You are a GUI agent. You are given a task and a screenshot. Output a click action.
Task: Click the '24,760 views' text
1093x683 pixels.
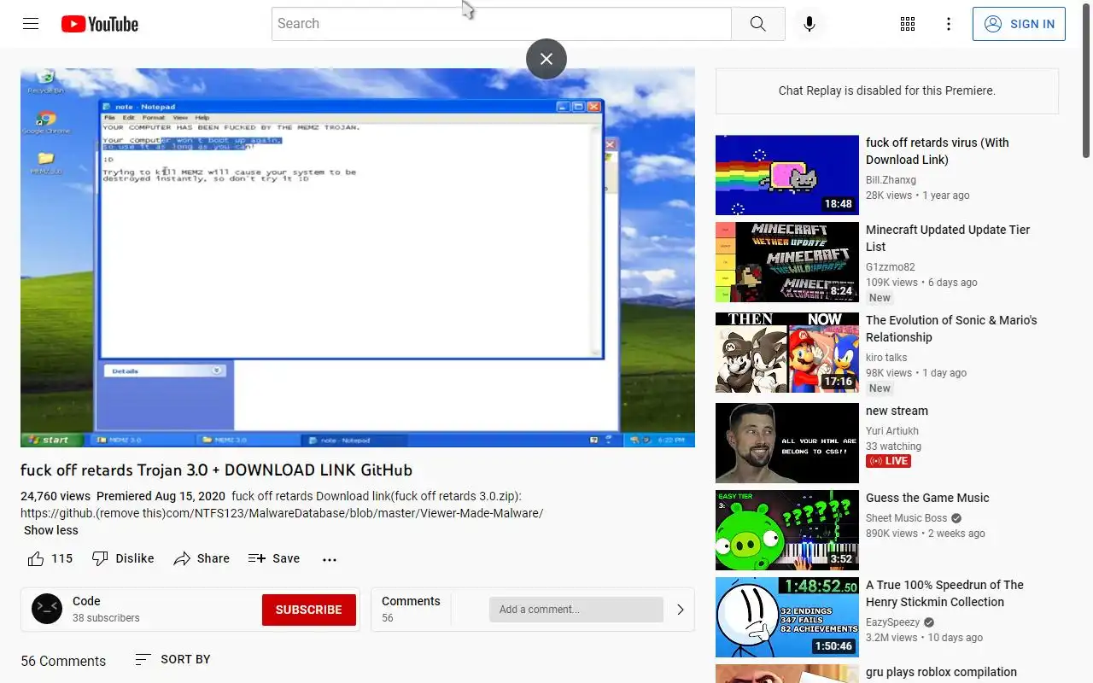click(x=56, y=496)
